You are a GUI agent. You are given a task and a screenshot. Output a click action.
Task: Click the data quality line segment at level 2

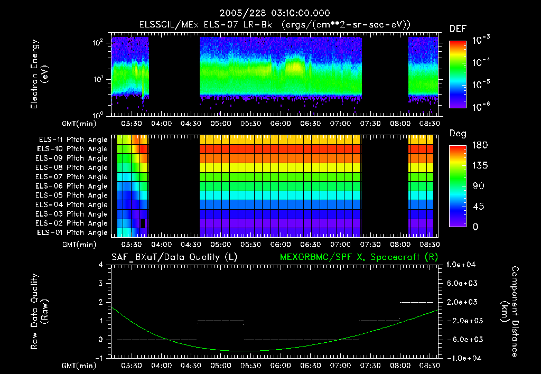tap(416, 302)
